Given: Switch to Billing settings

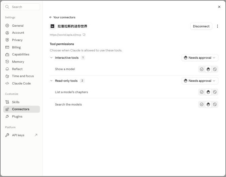Looking at the screenshot, I should tap(22, 47).
